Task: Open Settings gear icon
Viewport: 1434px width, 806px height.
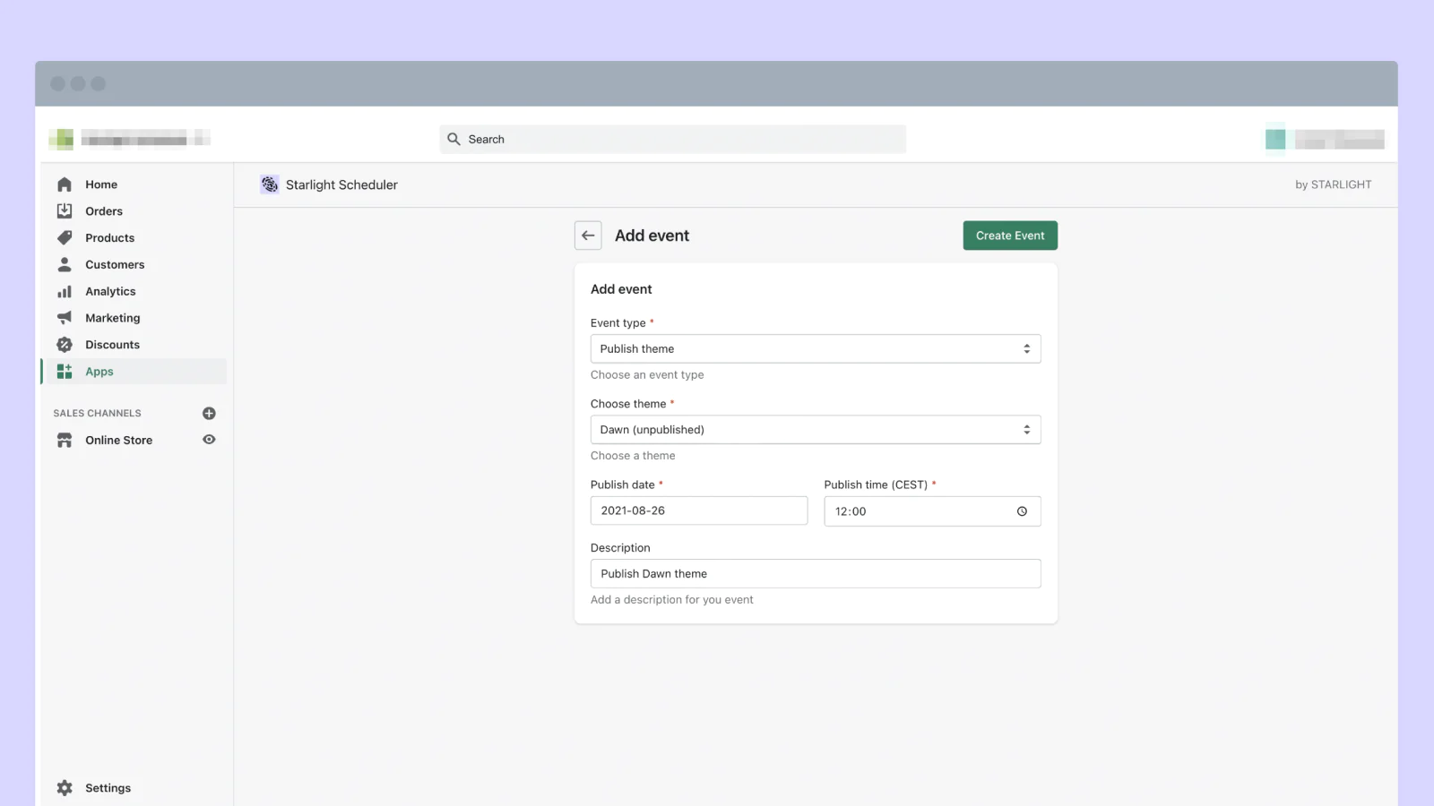Action: click(x=65, y=788)
